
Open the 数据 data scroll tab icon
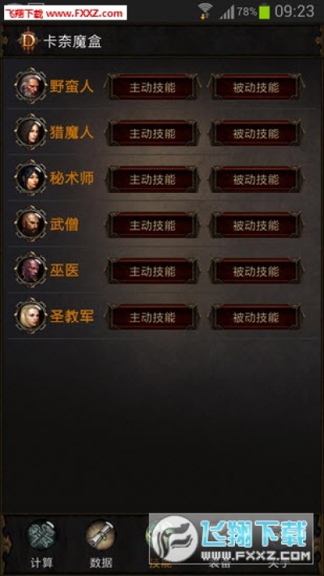pos(100,535)
